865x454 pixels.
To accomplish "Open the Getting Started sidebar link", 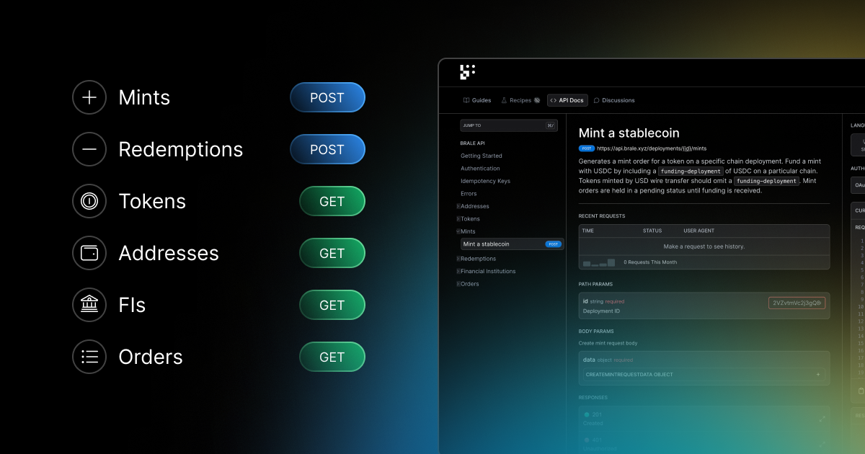I will 482,156.
